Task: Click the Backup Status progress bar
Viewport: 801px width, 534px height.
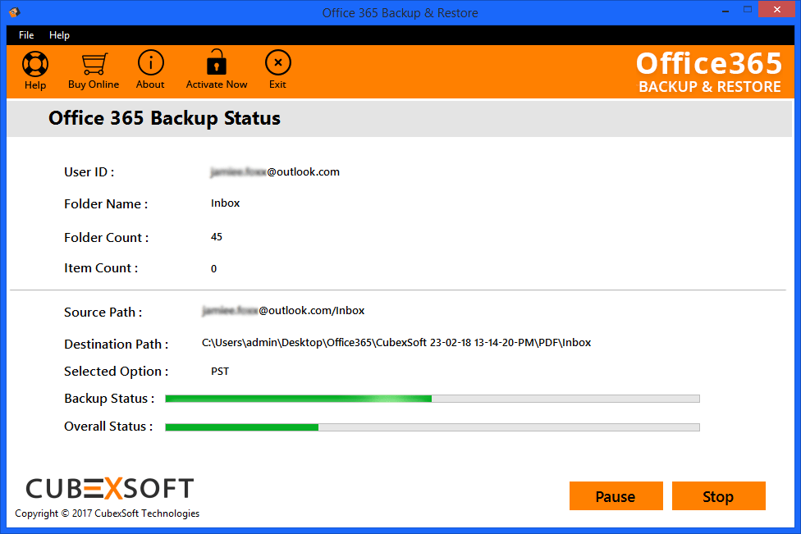Action: (x=432, y=399)
